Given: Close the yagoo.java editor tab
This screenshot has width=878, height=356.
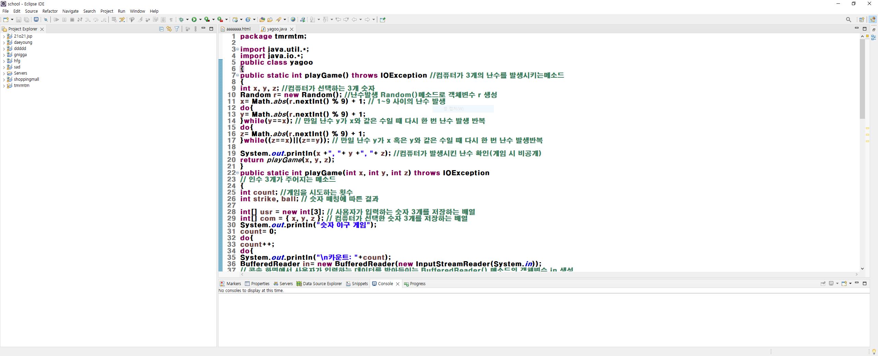Looking at the screenshot, I should tap(292, 29).
